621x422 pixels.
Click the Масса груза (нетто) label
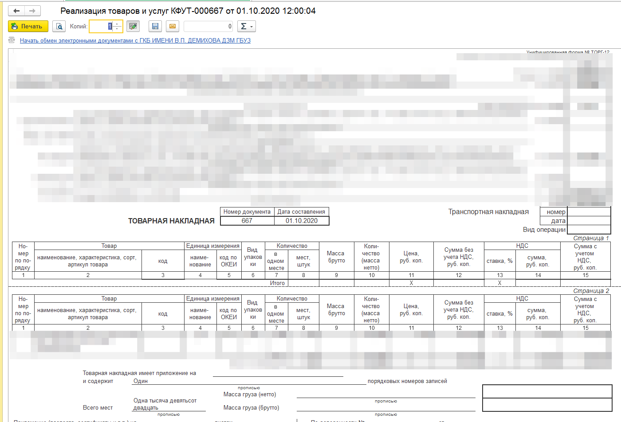pos(250,394)
